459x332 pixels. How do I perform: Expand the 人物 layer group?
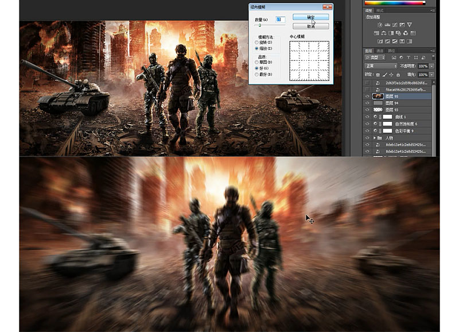tap(374, 138)
